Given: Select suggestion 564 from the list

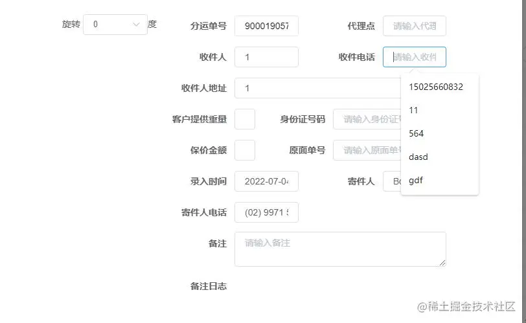Looking at the screenshot, I should coord(440,134).
